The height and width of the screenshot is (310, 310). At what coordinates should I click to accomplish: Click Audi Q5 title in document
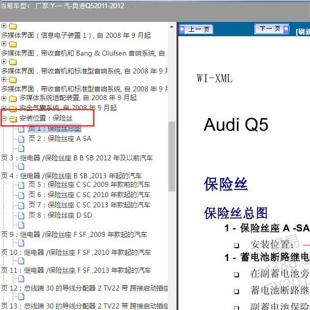tap(236, 125)
